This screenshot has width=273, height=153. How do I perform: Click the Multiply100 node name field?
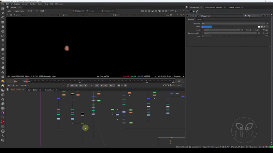(x=221, y=16)
